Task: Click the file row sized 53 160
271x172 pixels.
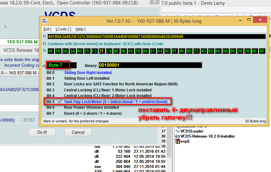Action: (130, 151)
